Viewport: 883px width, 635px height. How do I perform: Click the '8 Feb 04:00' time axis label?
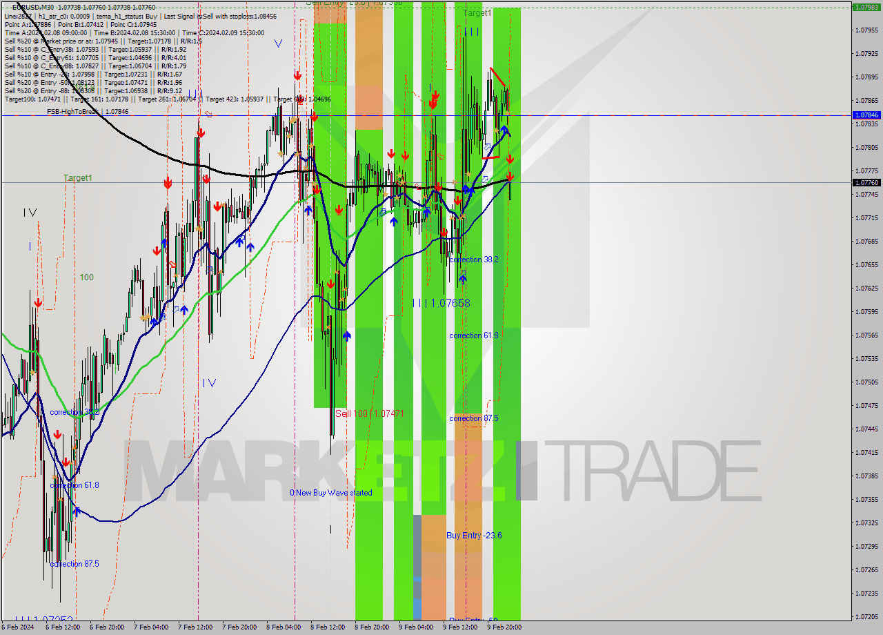[x=284, y=627]
